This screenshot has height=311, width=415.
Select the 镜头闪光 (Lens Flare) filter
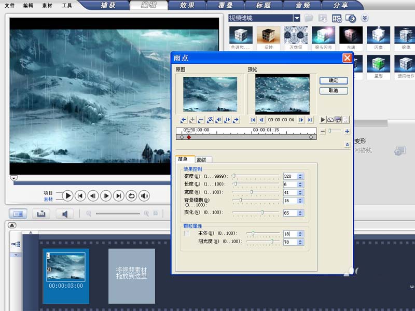click(324, 35)
